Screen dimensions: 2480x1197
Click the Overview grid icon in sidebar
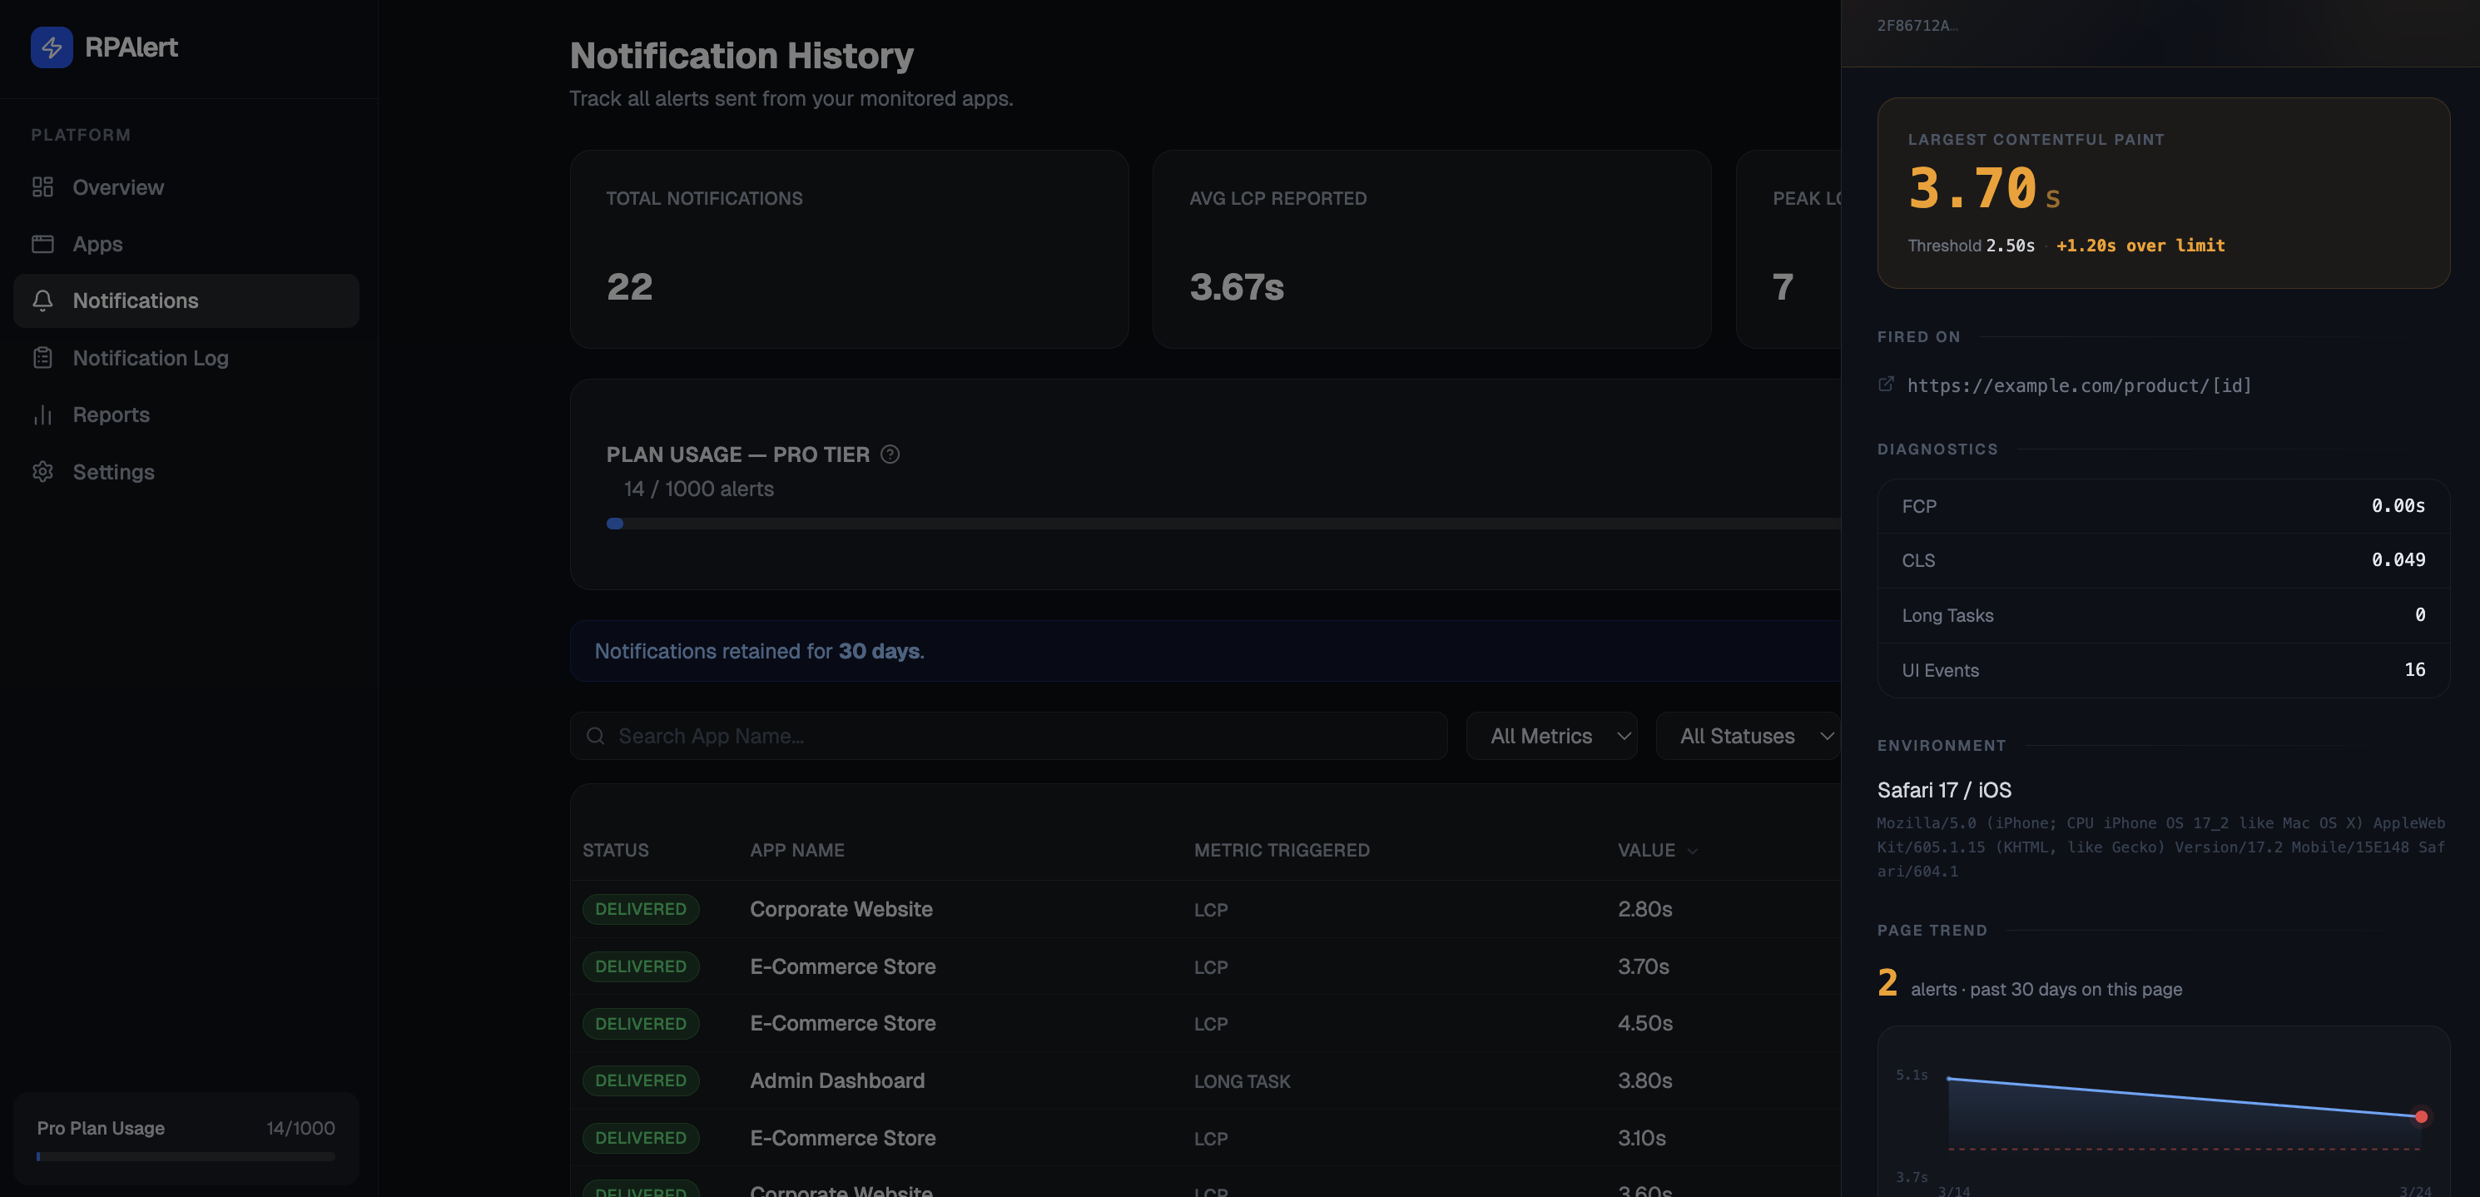(42, 186)
